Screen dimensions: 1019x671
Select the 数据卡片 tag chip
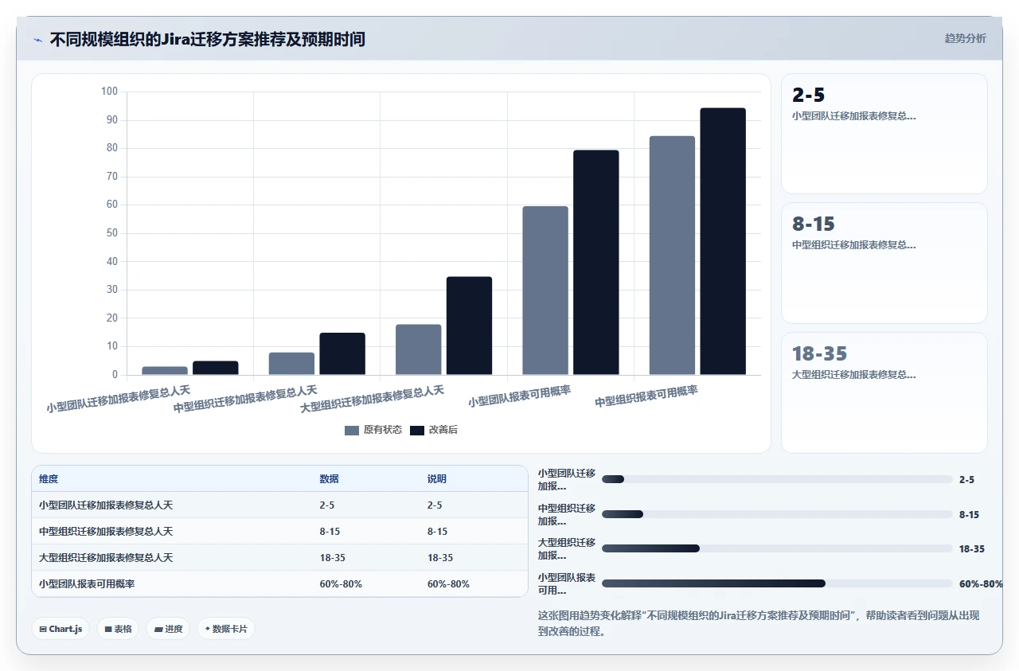pyautogui.click(x=226, y=629)
